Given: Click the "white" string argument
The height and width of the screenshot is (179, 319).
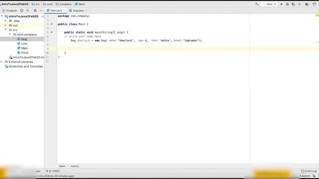Looking at the screenshot, I should coord(165,40).
